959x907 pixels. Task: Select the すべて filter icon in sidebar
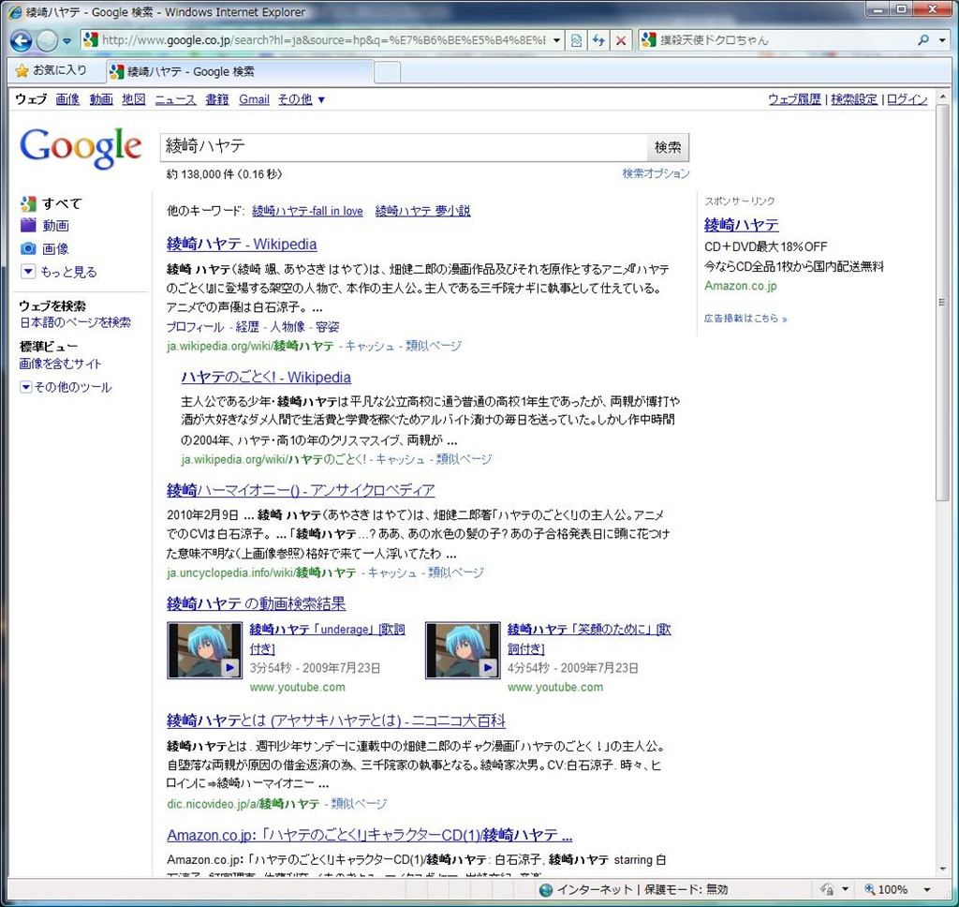click(28, 203)
